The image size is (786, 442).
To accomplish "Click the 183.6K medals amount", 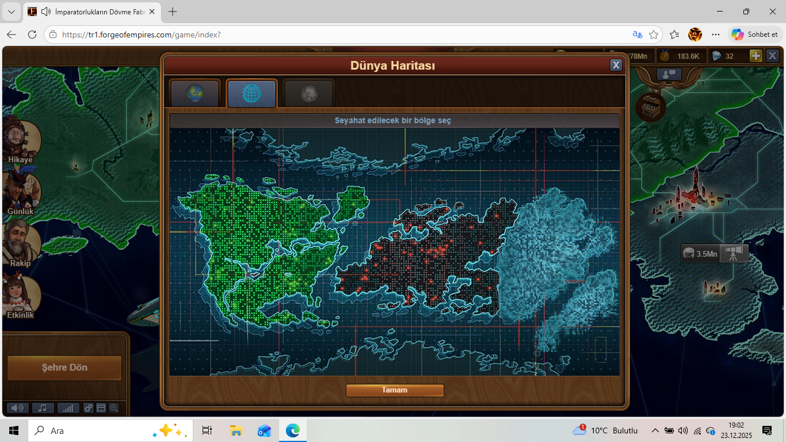I will [688, 56].
